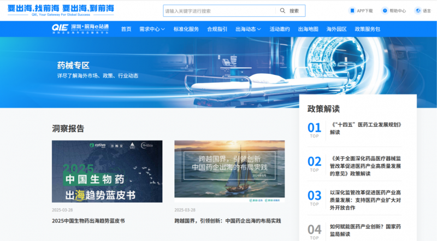Screen dimensions: 437x241
Task: Click the 语言 globe icon
Action: pyautogui.click(x=418, y=11)
